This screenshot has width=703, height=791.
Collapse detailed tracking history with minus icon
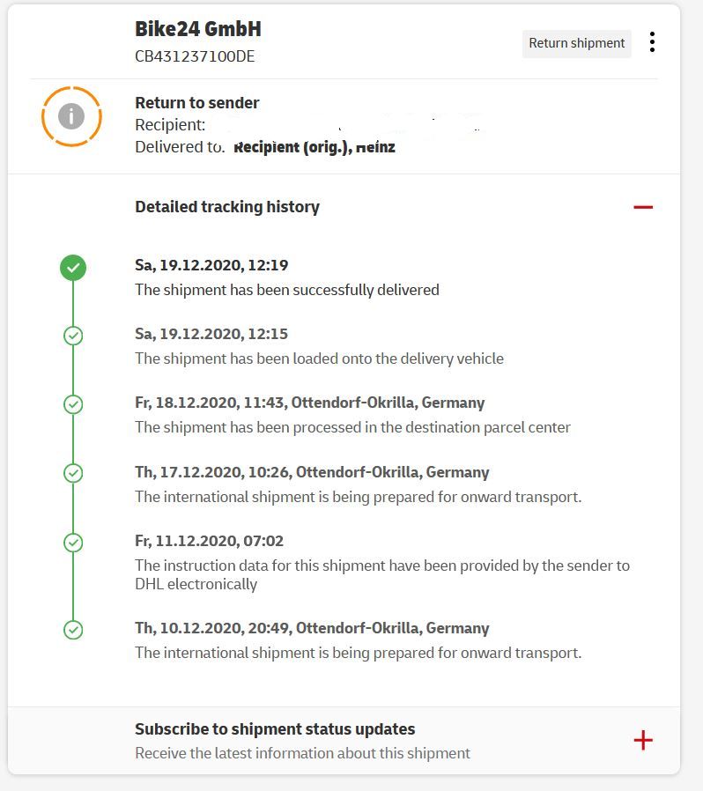pos(643,207)
